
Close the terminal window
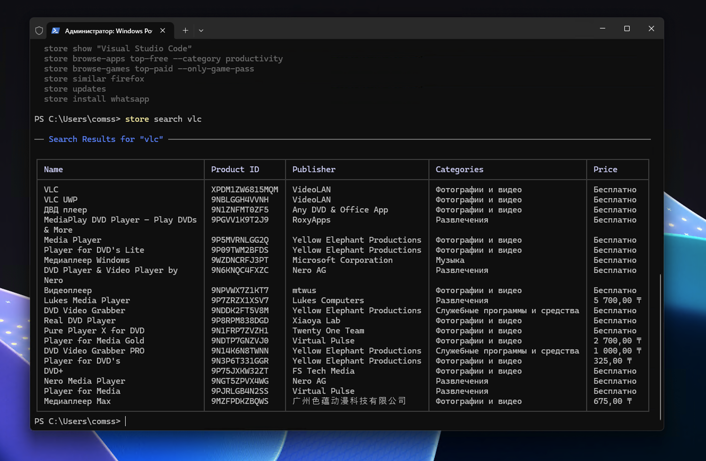[x=651, y=29]
